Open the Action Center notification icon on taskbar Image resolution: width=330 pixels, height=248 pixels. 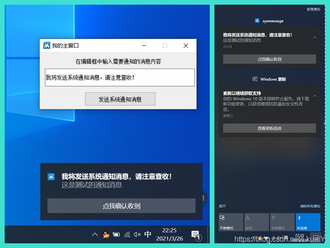[196, 235]
